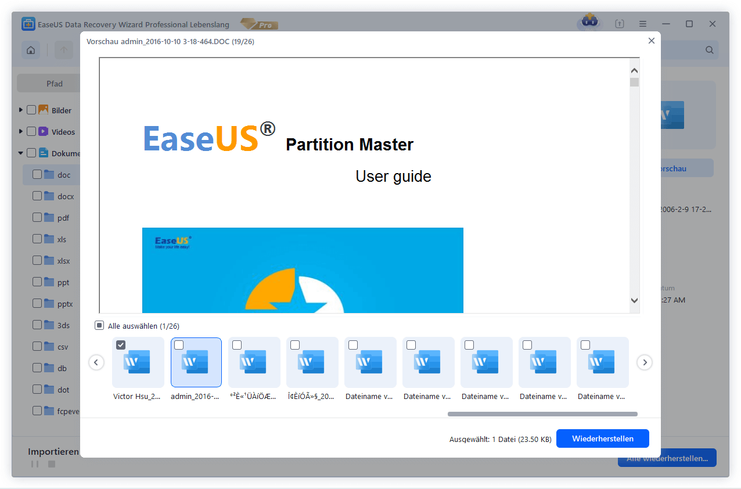Click the pause scan icon under Importieren
This screenshot has height=489, width=741.
coord(34,464)
